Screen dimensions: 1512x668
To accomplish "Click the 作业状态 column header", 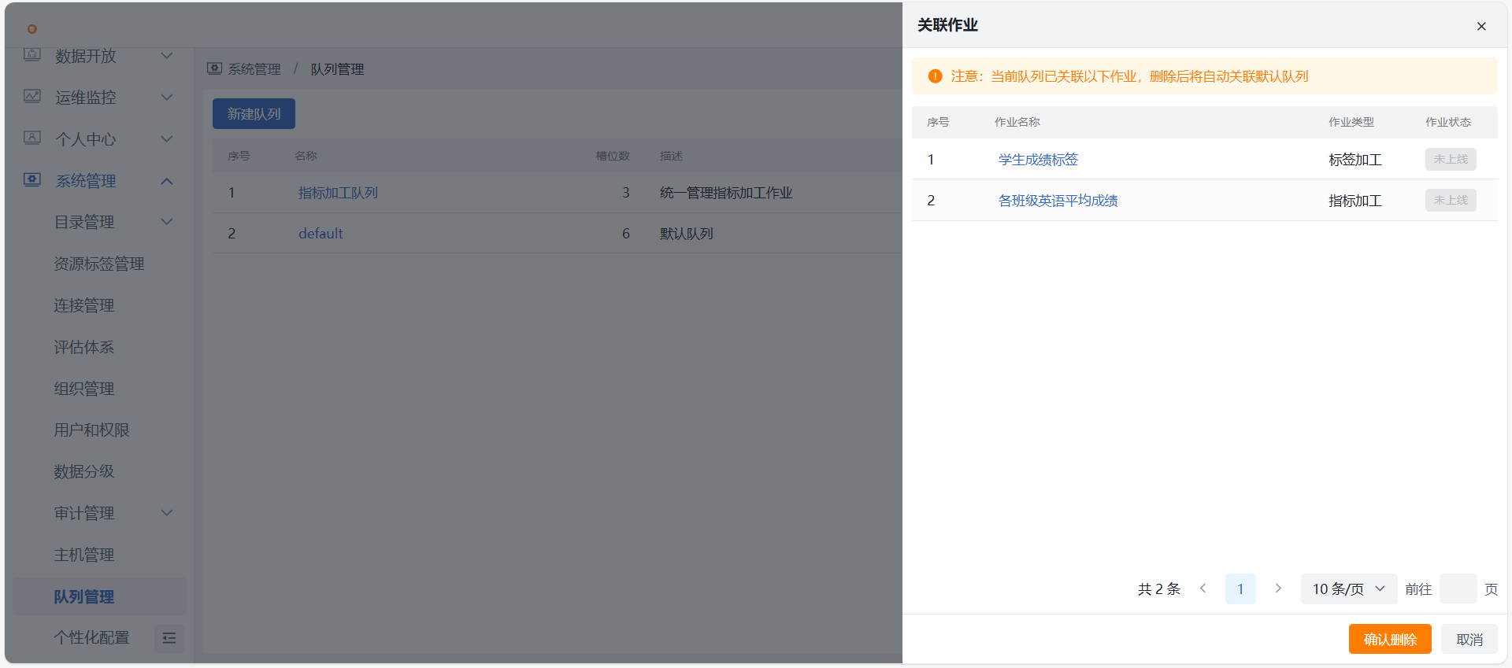I will coord(1447,122).
